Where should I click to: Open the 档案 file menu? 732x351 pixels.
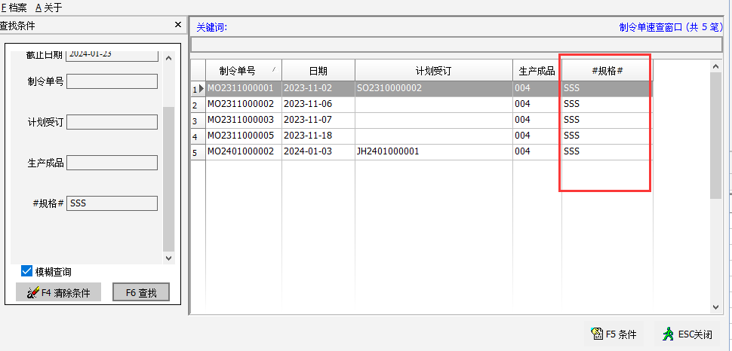pos(14,8)
